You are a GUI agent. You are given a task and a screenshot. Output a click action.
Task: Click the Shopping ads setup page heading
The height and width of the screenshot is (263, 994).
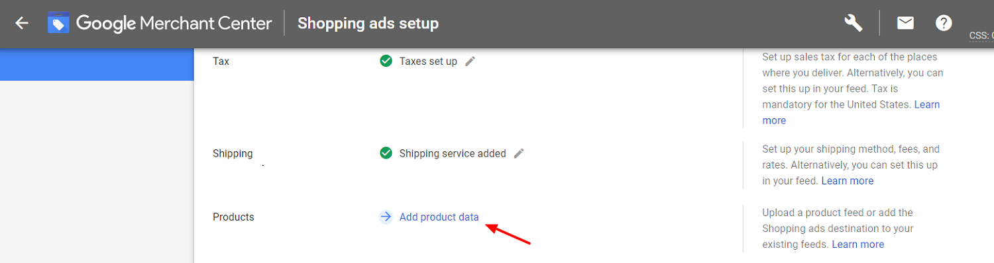(x=368, y=24)
